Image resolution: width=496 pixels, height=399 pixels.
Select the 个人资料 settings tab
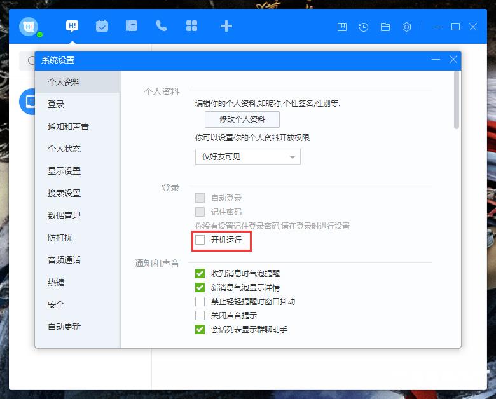pos(78,82)
